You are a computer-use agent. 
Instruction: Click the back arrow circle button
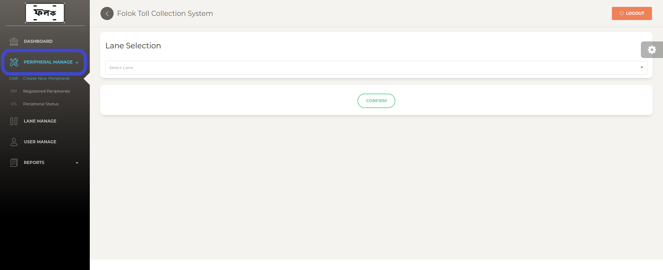107,13
